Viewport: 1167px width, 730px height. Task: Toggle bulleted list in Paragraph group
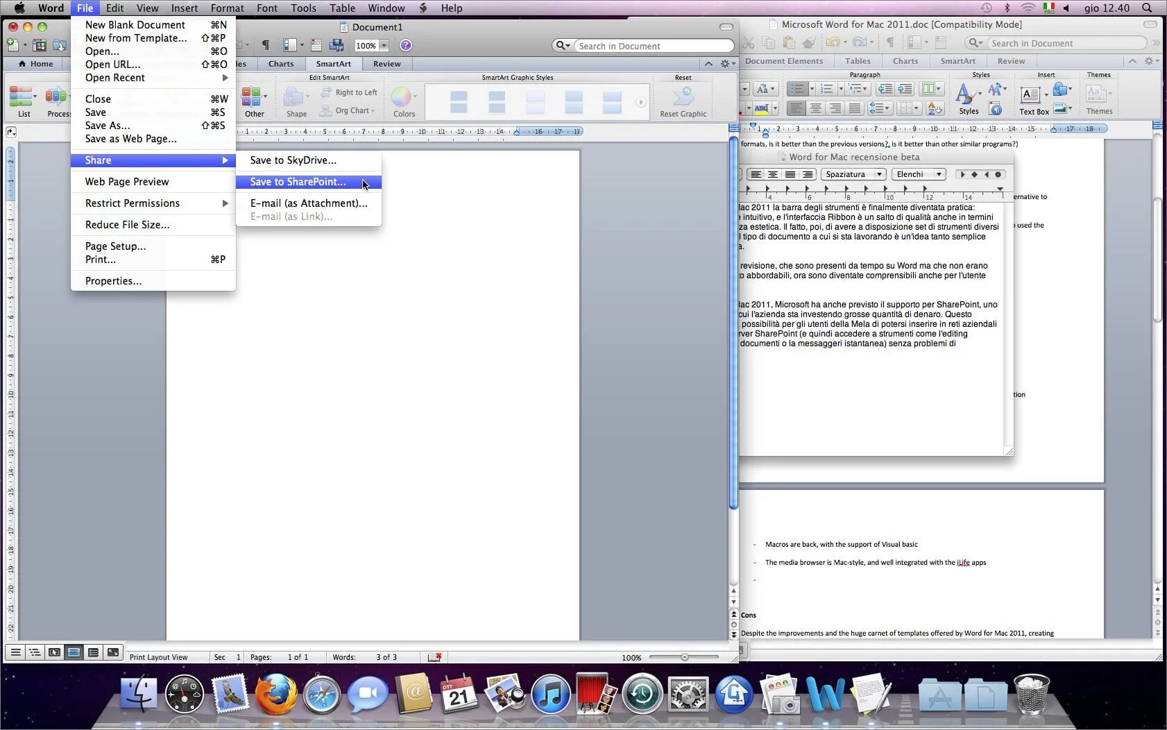click(797, 89)
